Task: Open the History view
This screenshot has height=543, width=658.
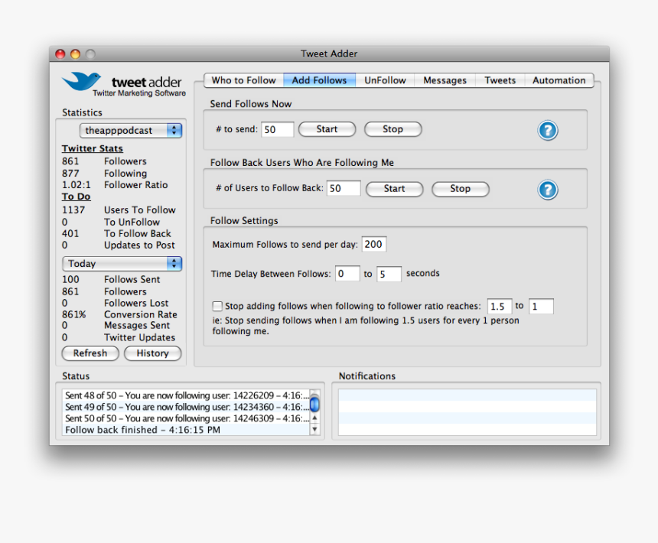Action: coord(153,353)
